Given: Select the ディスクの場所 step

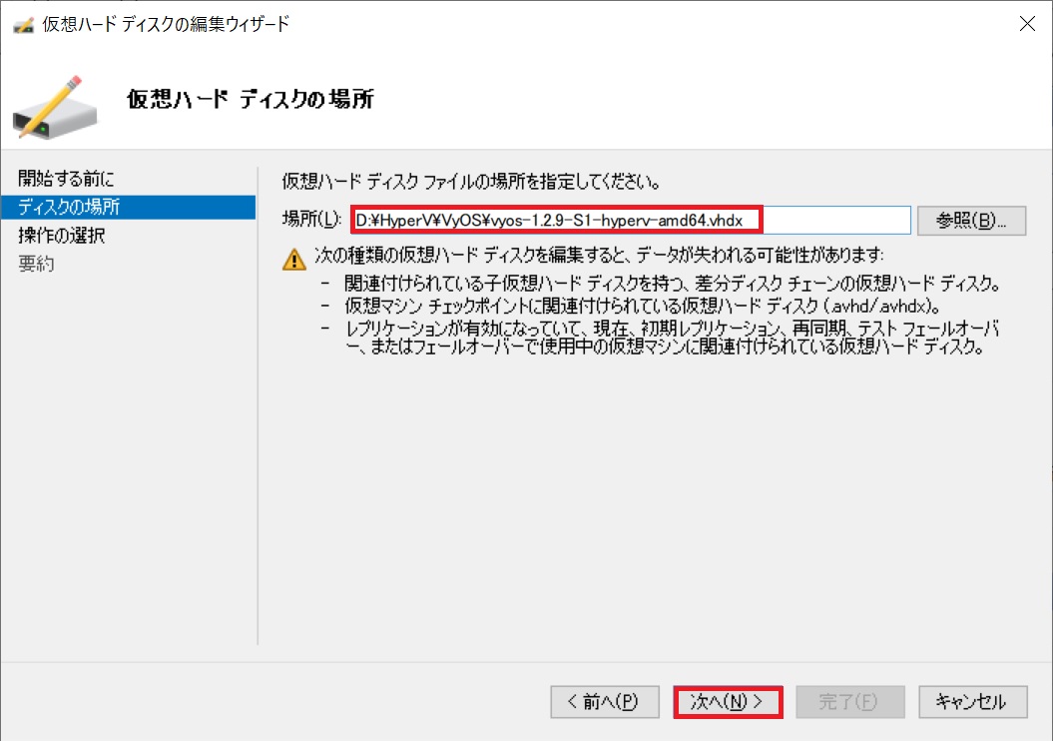Looking at the screenshot, I should click(129, 207).
